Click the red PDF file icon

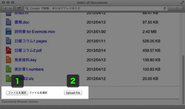pos(8,50)
